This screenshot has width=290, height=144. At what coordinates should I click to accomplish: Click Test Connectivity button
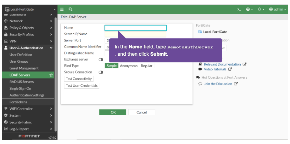click(x=79, y=79)
